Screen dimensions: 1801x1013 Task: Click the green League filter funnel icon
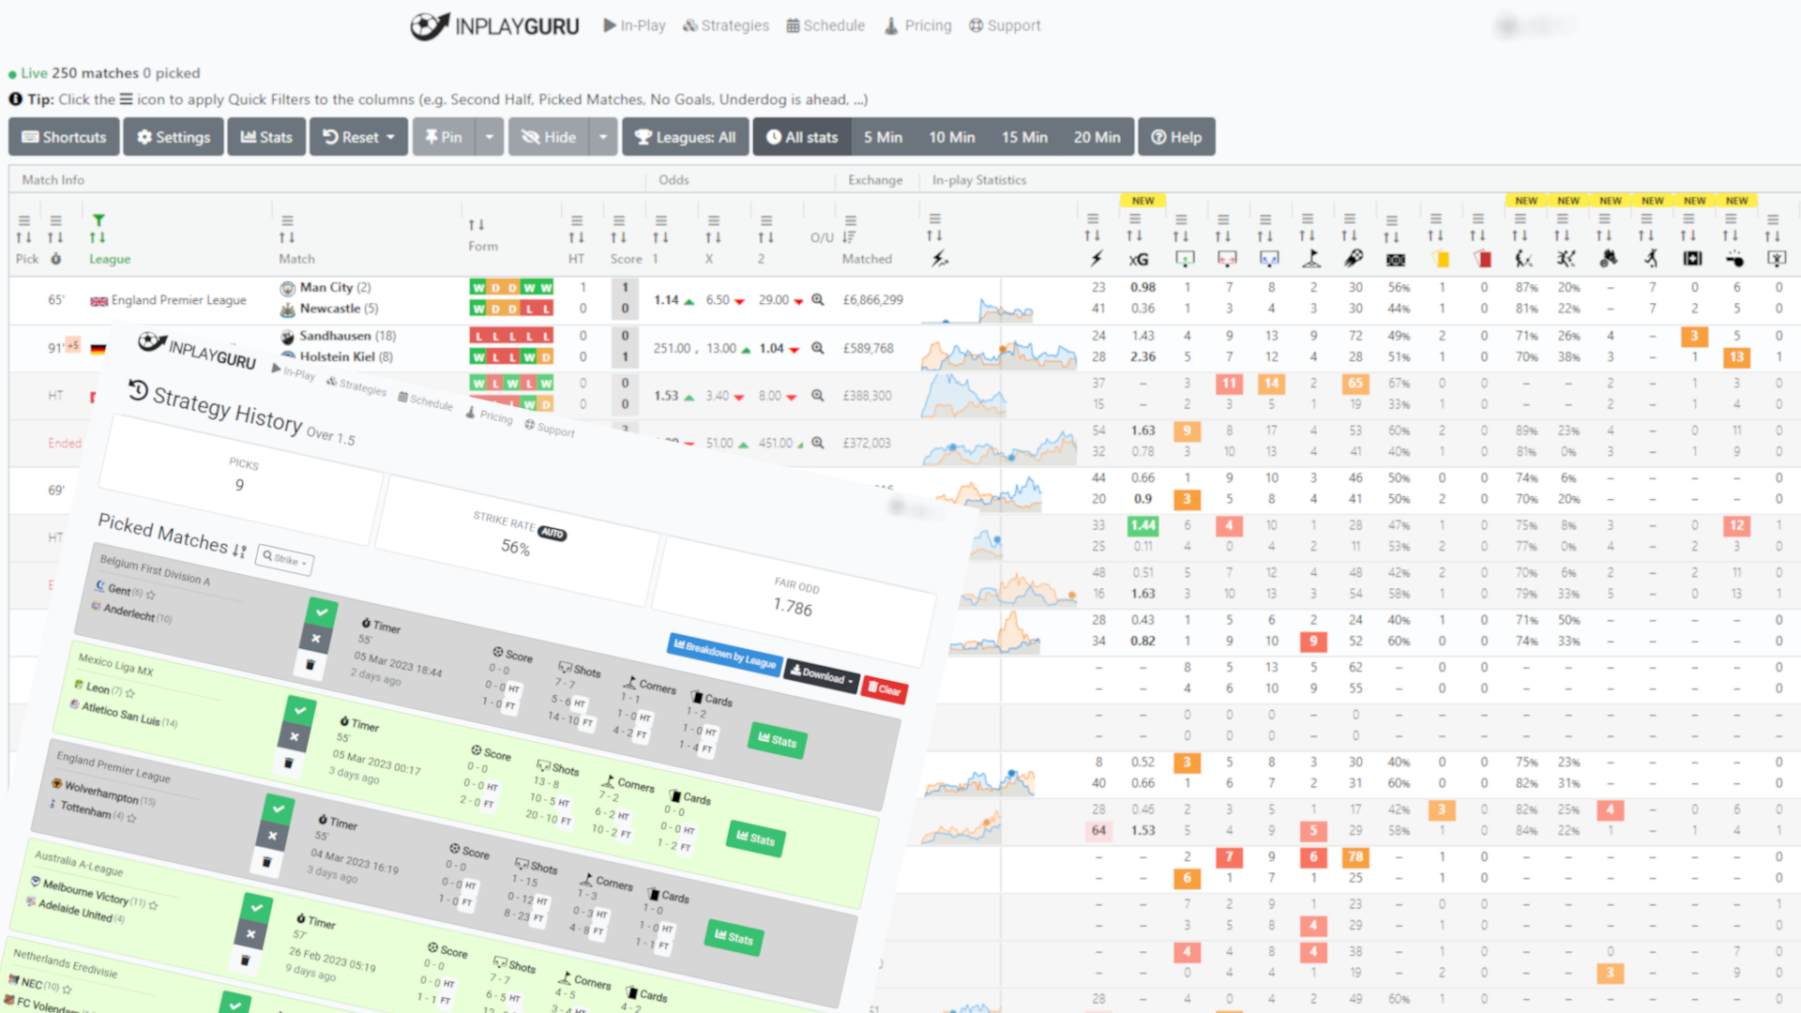98,219
